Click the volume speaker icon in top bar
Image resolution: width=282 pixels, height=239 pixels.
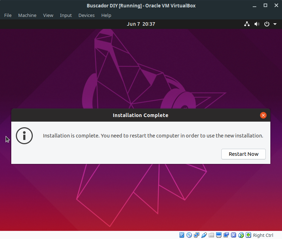click(x=257, y=24)
